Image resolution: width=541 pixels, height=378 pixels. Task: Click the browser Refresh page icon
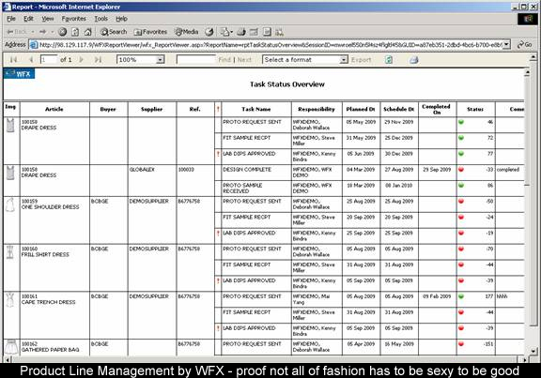(x=75, y=32)
